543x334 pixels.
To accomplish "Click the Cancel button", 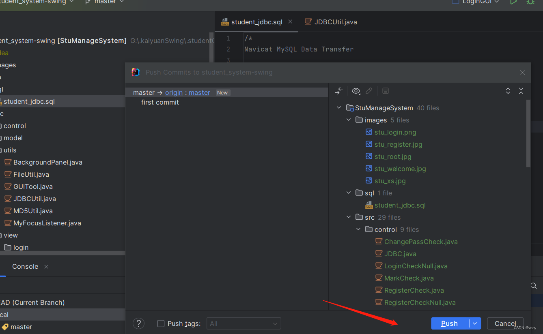I will click(505, 323).
